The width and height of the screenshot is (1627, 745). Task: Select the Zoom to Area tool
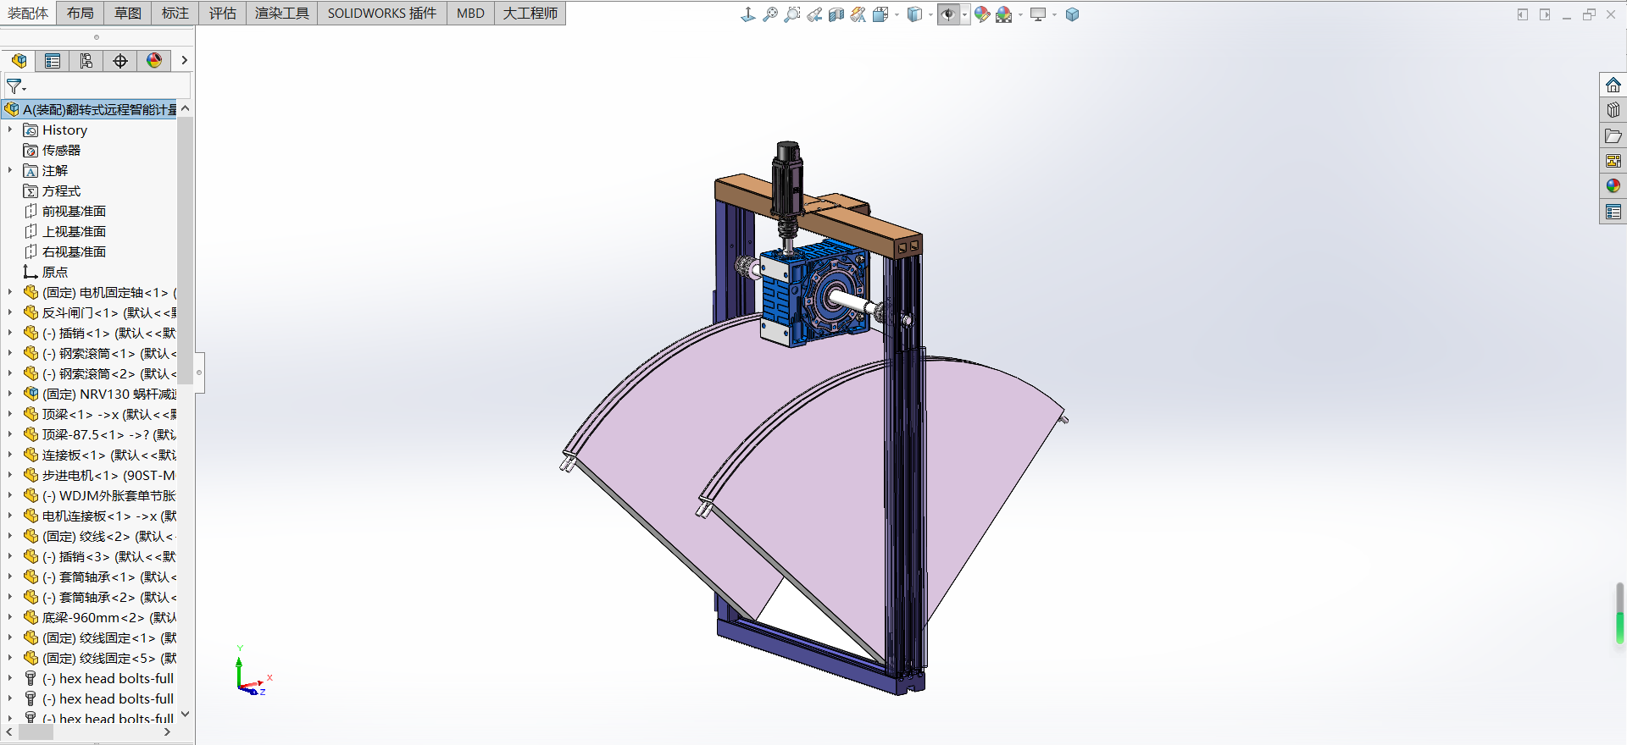tap(791, 14)
